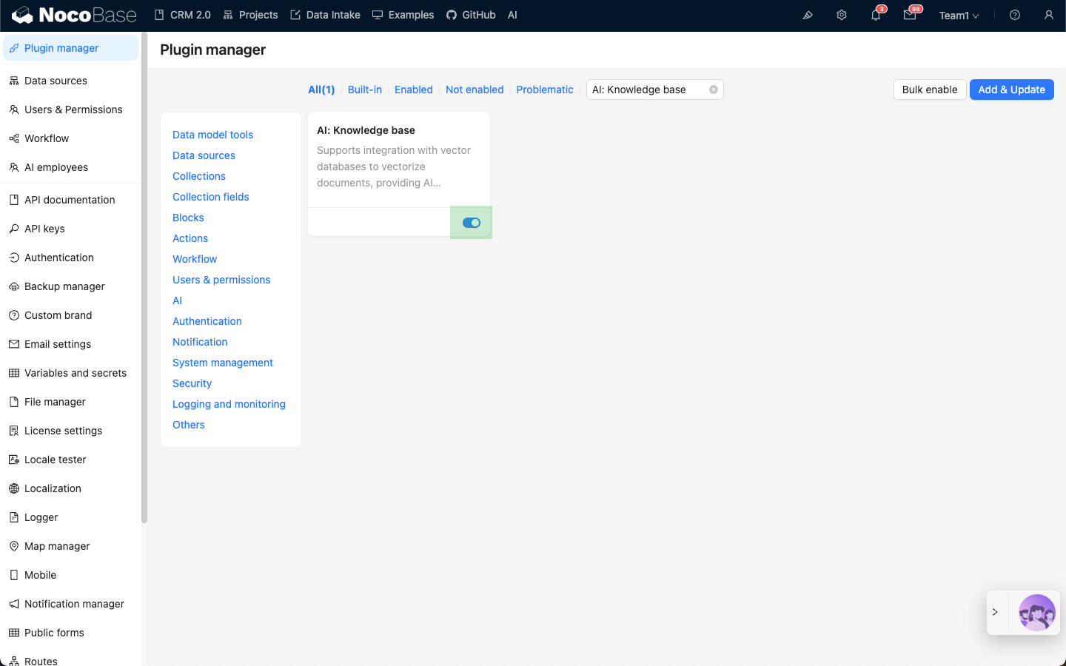Open the settings gear icon
The height and width of the screenshot is (666, 1066).
(842, 15)
